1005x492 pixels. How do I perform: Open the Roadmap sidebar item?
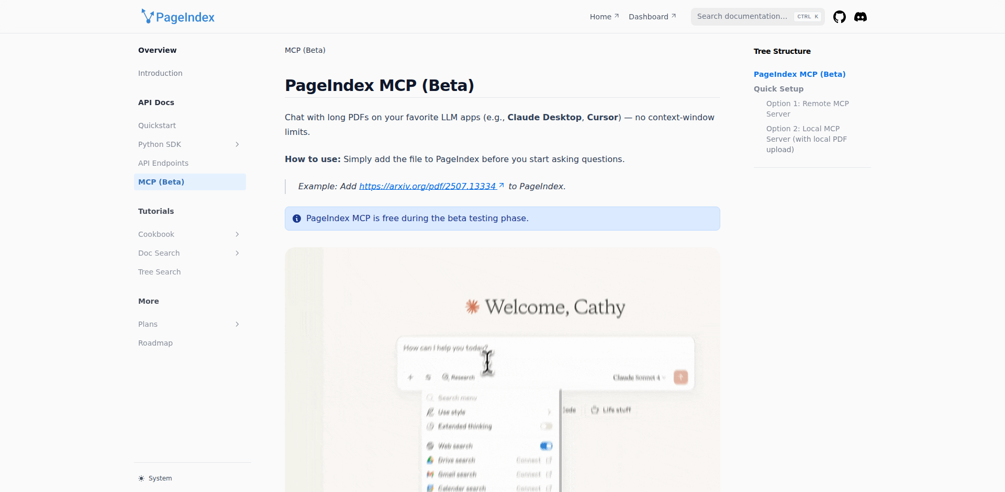(190, 343)
